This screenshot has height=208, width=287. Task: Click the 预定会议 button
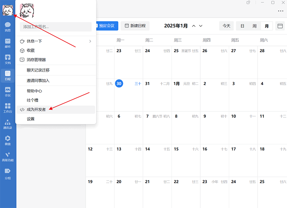point(107,26)
